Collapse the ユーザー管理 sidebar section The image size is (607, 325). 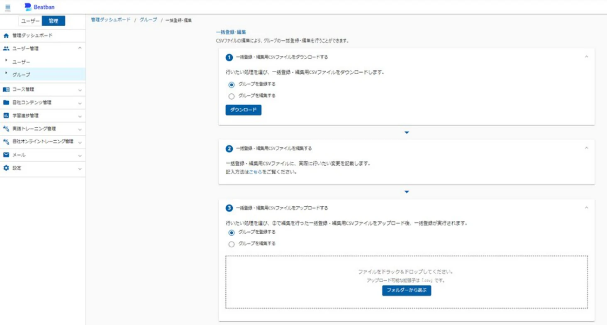click(80, 49)
